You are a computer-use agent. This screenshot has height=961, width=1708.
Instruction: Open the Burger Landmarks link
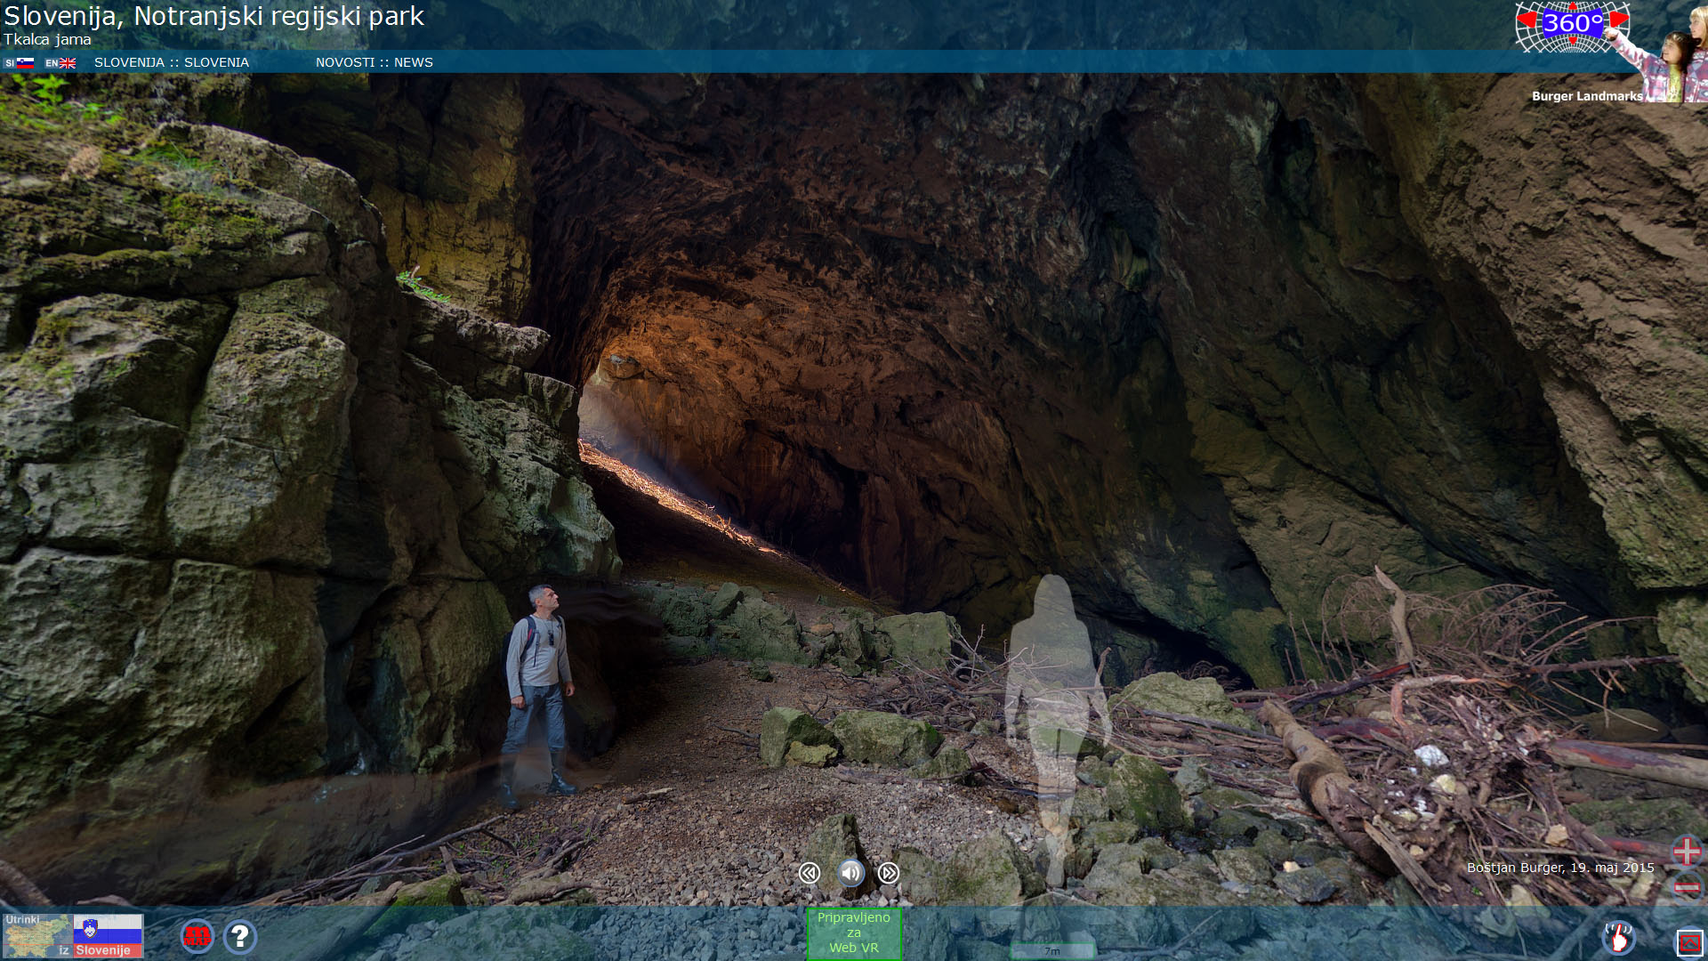point(1586,96)
